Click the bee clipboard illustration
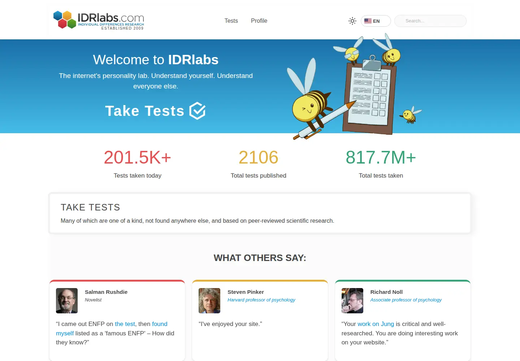520x361 pixels. pos(355,87)
